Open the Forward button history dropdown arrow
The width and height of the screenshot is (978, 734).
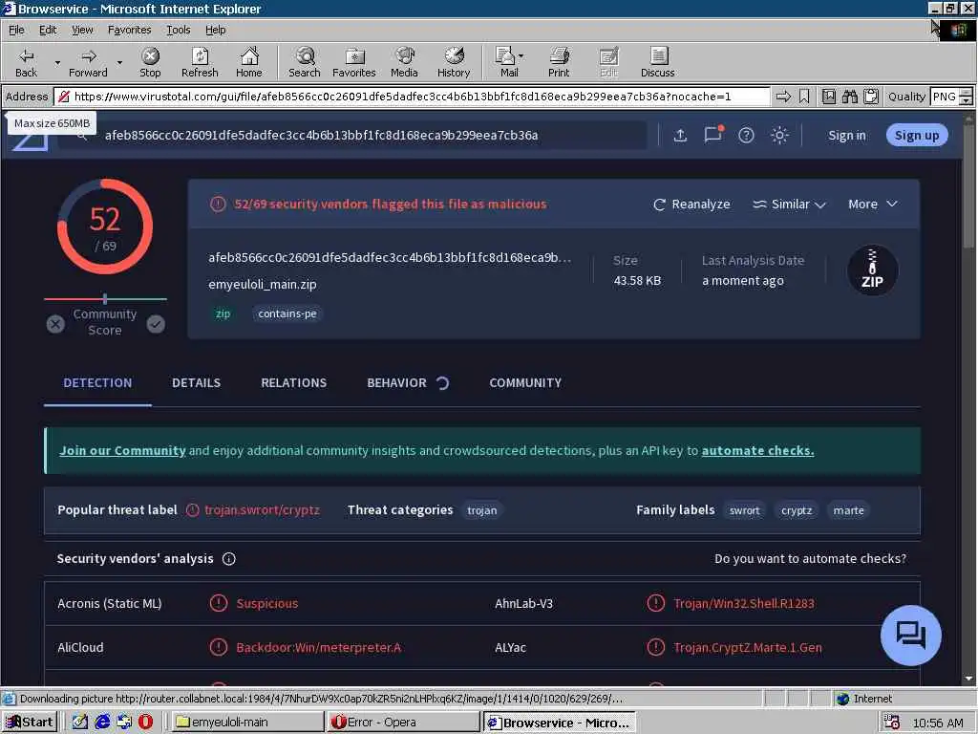[119, 62]
